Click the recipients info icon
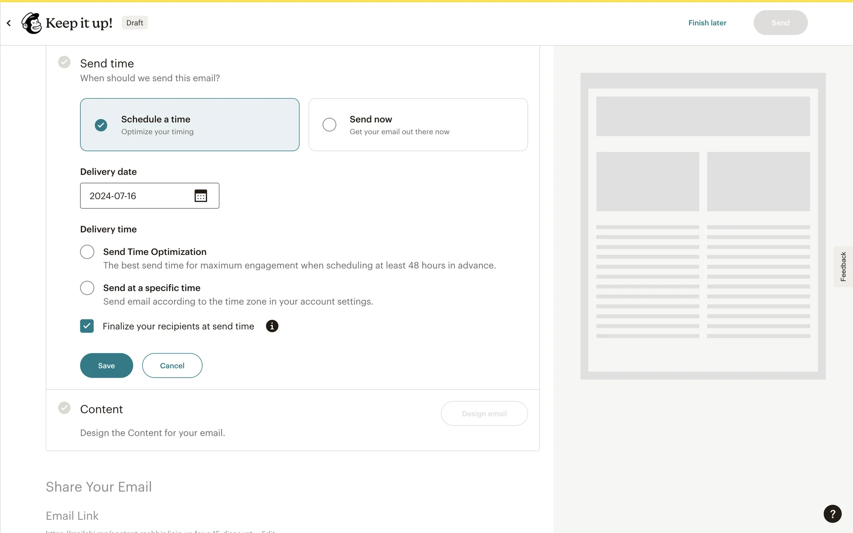853x533 pixels. 272,326
